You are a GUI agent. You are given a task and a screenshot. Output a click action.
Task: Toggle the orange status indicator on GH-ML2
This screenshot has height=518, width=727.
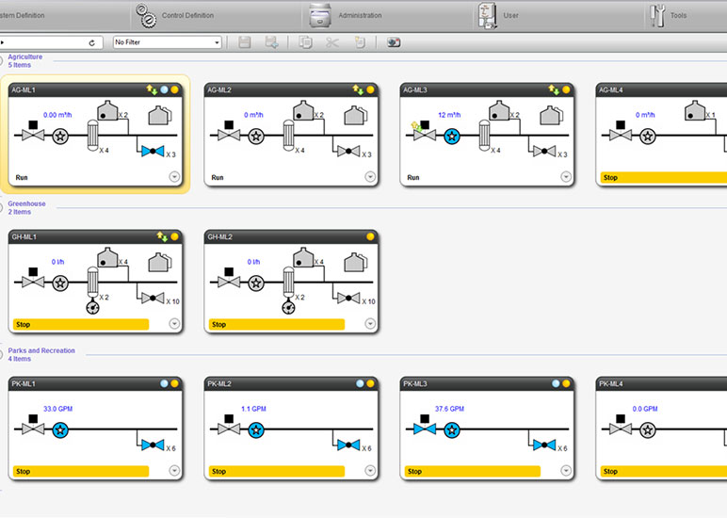coord(370,236)
